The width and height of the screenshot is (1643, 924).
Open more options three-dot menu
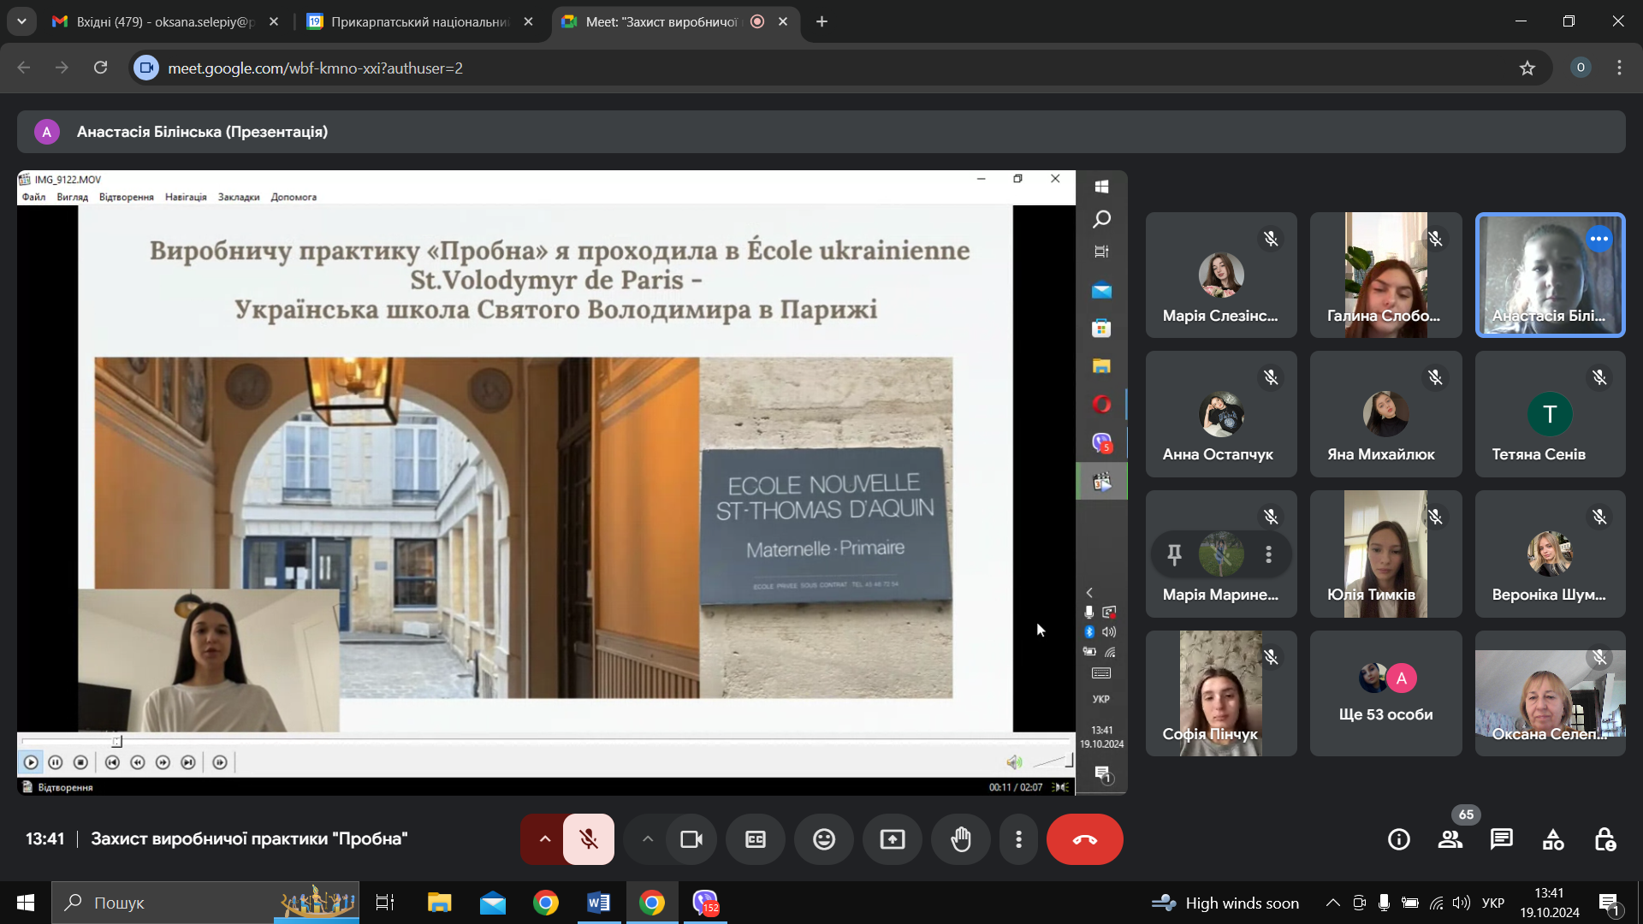(1018, 839)
